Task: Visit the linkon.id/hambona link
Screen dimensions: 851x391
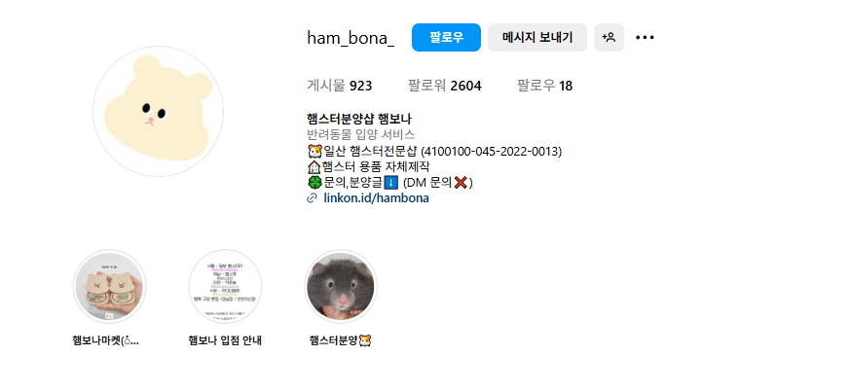Action: [x=376, y=198]
